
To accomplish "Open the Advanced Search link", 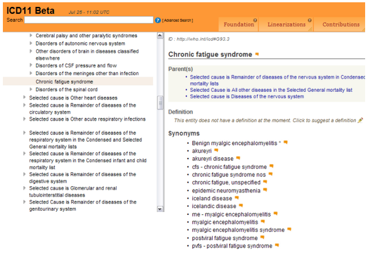I will coord(178,21).
